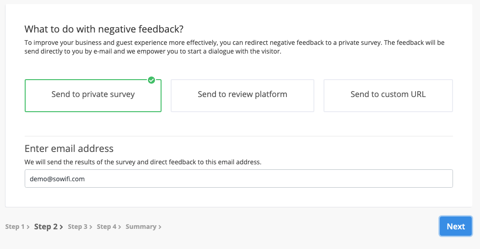
Task: Click the 'What to do with negative feedback?' heading
Action: coord(104,29)
